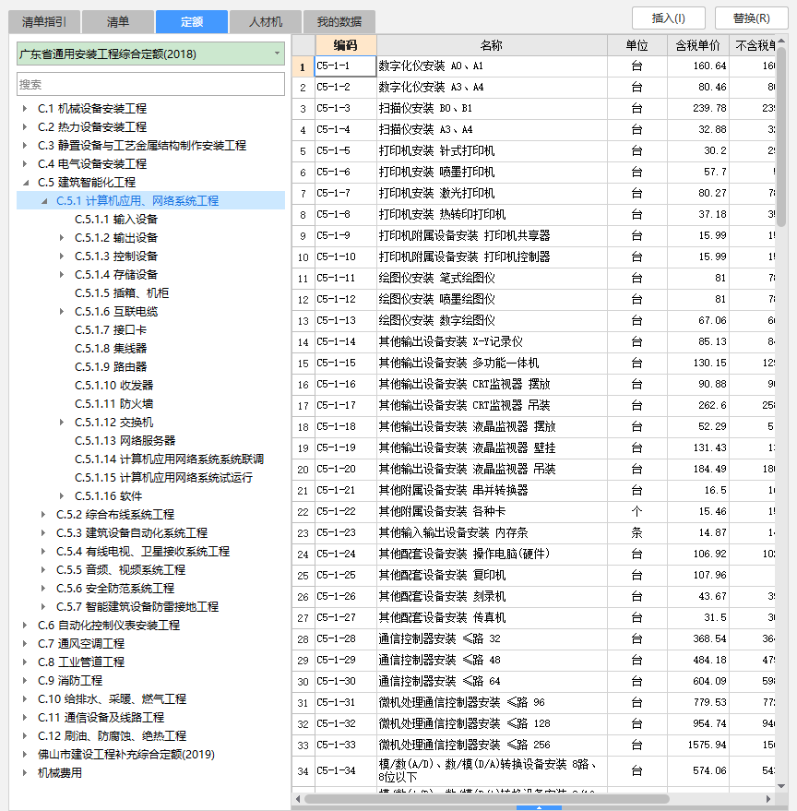Viewport: 797px width, 811px height.
Task: Expand the 佛山市建设工程补充综合定额(2019) node
Action: tap(25, 754)
